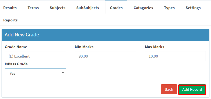This screenshot has height=99, width=211.
Task: Click the active Grades tab
Action: tap(116, 7)
